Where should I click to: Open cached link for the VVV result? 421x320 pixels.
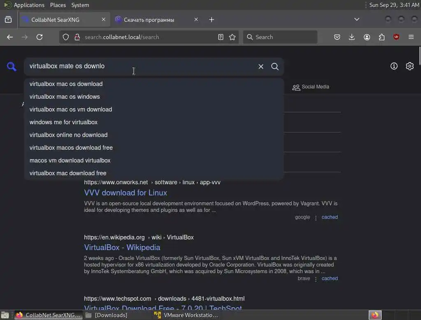click(x=330, y=217)
